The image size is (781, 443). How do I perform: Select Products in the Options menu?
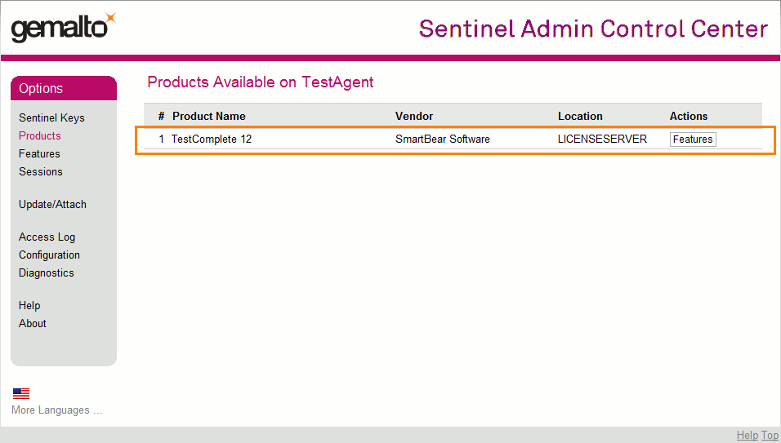point(40,136)
